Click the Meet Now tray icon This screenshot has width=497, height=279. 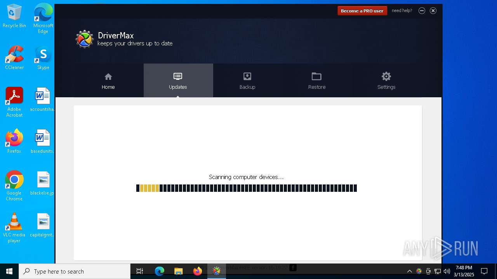428,271
